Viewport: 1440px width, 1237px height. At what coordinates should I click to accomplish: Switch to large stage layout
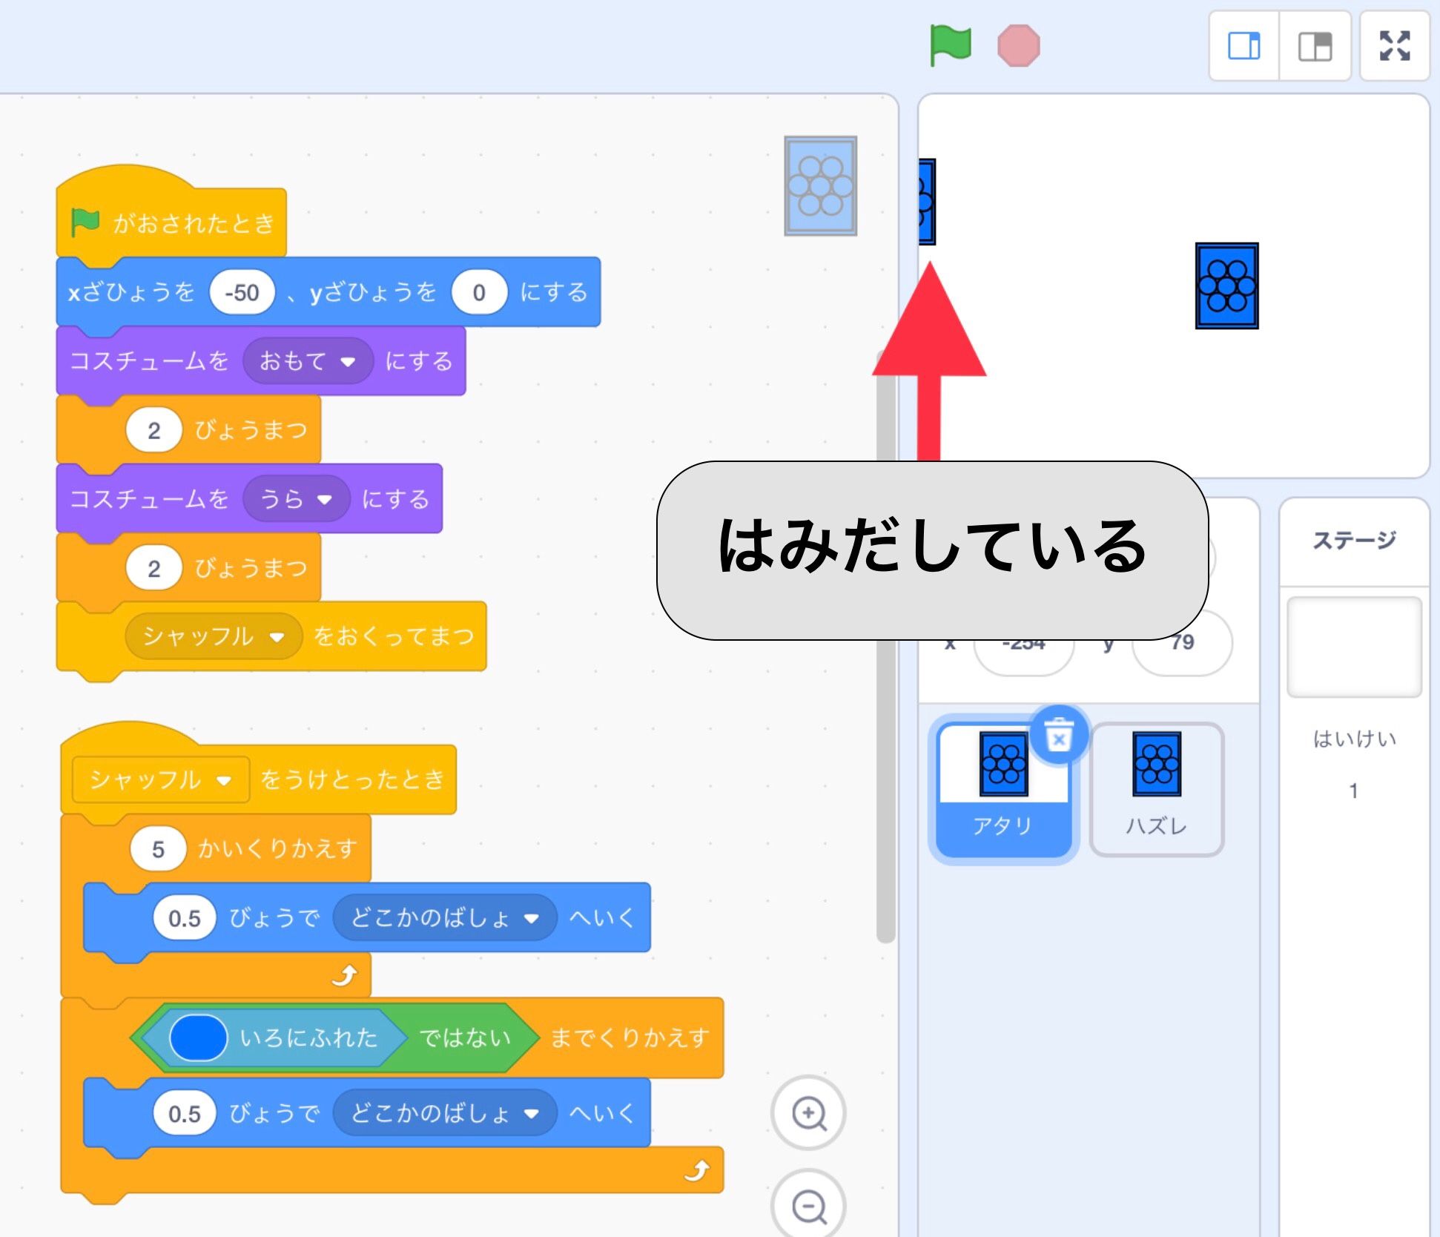click(1316, 47)
